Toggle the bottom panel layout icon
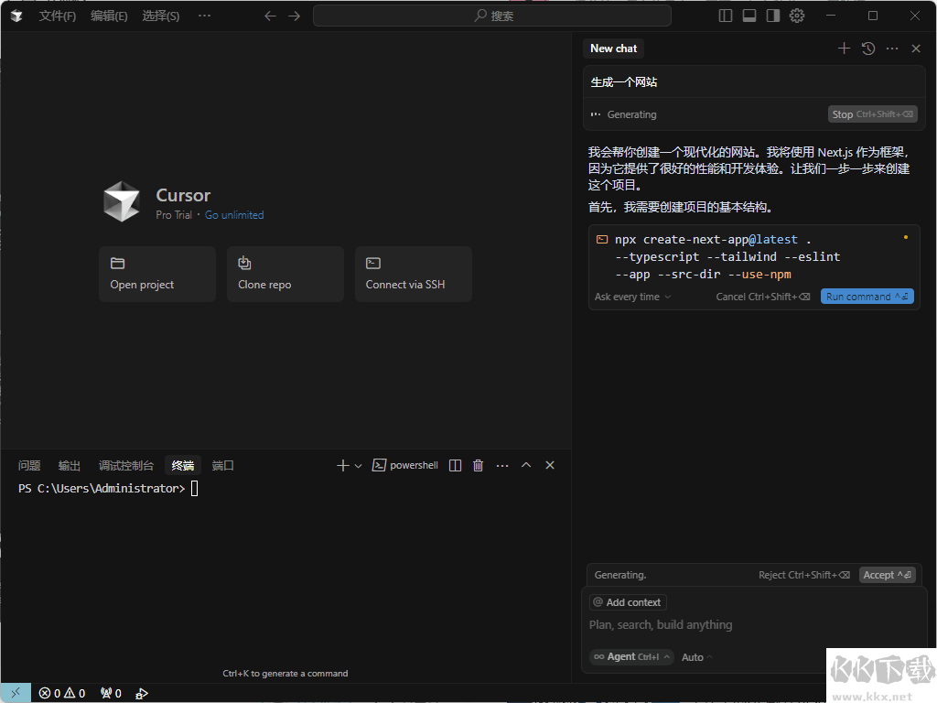Image resolution: width=937 pixels, height=703 pixels. coord(749,16)
